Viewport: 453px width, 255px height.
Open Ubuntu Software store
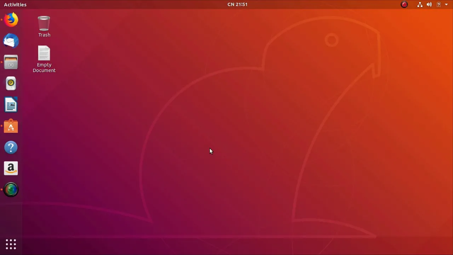pos(11,126)
